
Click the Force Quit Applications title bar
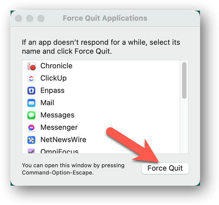click(105, 18)
